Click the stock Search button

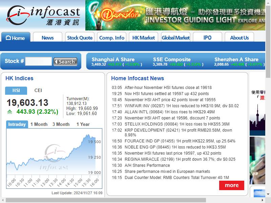pyautogui.click(x=65, y=62)
